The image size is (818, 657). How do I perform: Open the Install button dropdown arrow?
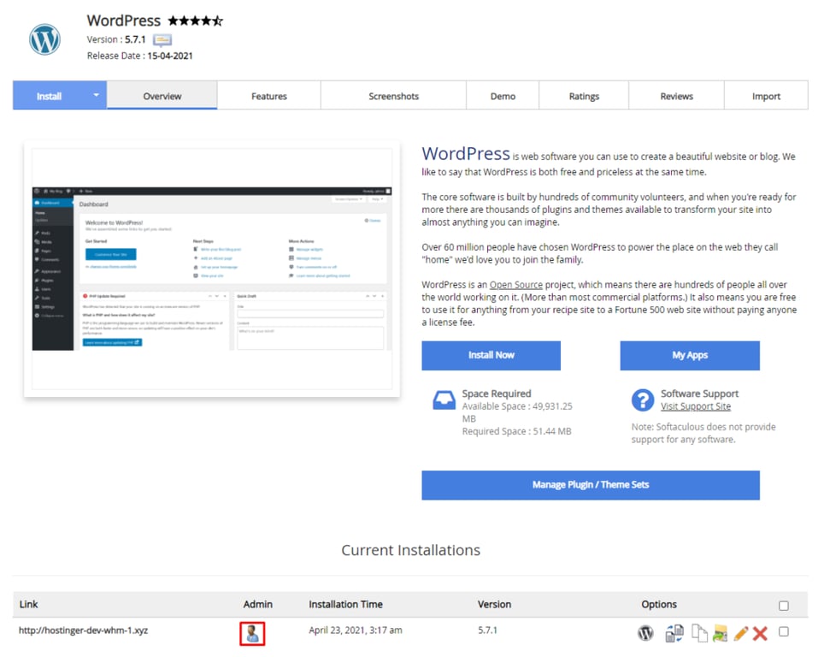[x=96, y=95]
